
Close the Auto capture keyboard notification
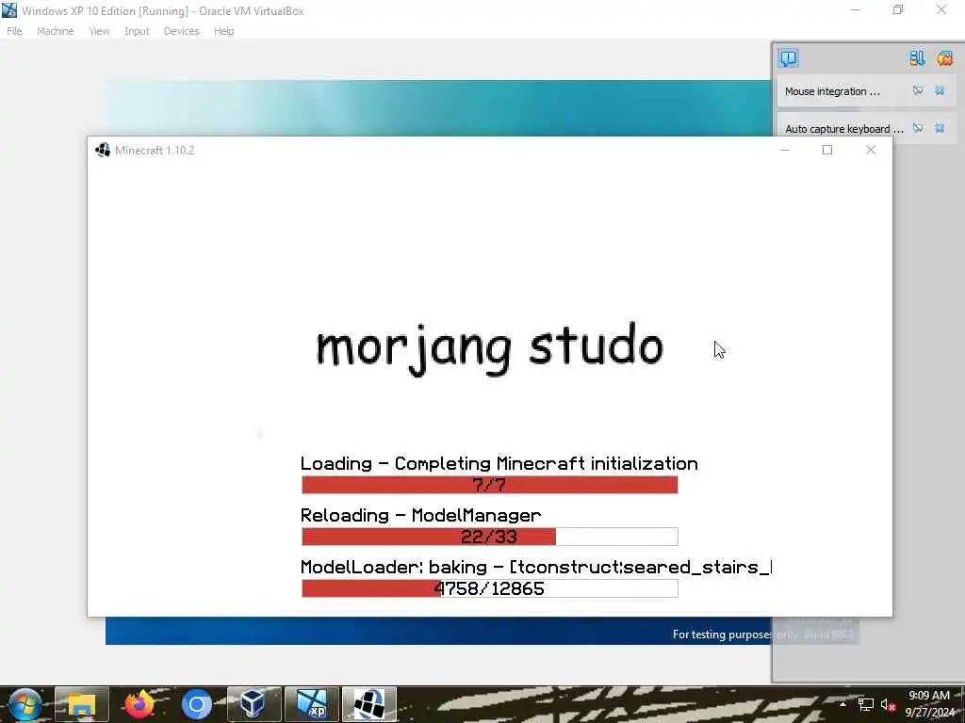coord(940,128)
